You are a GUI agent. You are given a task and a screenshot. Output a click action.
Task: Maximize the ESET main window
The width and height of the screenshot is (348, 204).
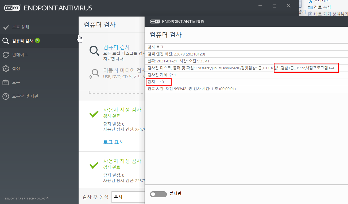click(x=274, y=6)
